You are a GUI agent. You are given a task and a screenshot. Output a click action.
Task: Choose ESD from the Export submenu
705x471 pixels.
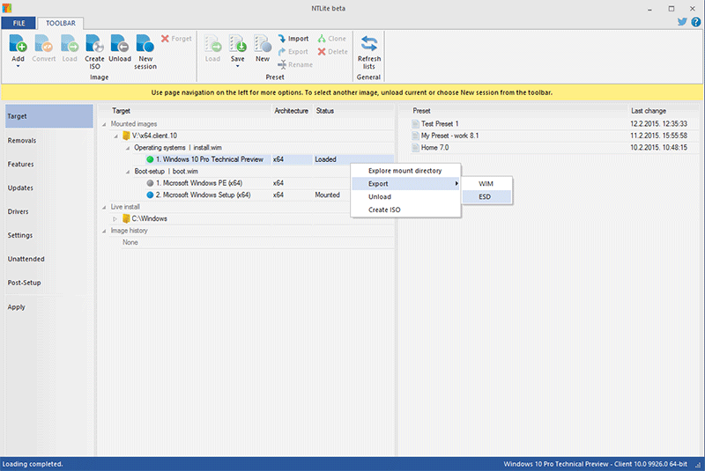coord(485,196)
